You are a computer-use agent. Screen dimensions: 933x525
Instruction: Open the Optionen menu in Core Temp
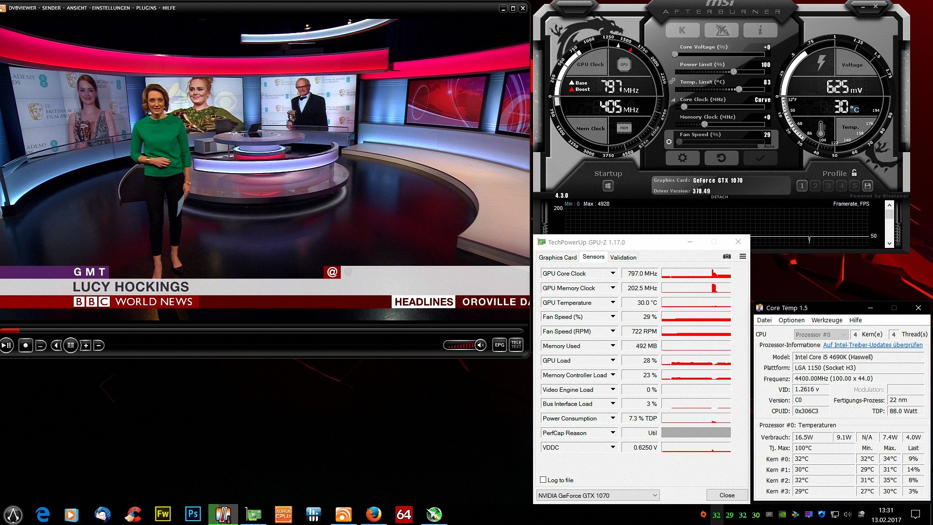click(x=791, y=320)
